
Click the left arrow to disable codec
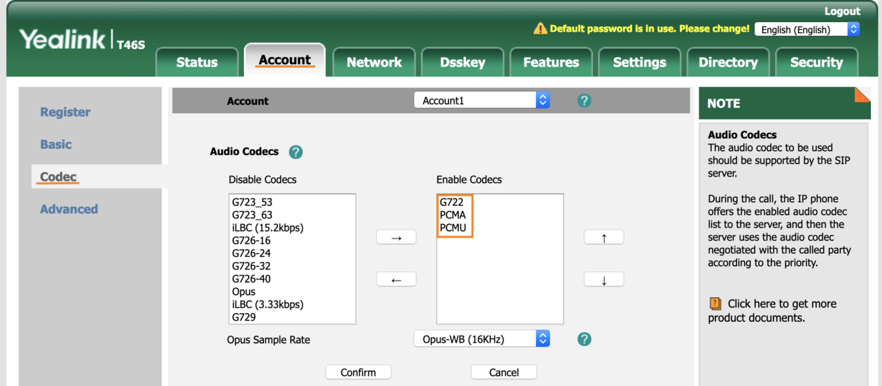click(x=396, y=280)
